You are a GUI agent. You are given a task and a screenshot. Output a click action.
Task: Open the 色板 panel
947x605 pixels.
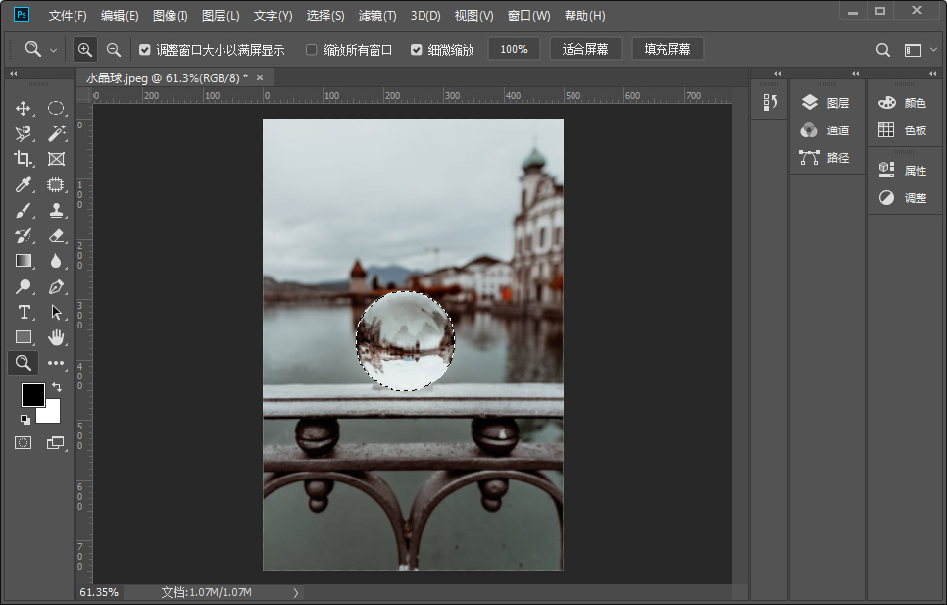click(x=902, y=129)
